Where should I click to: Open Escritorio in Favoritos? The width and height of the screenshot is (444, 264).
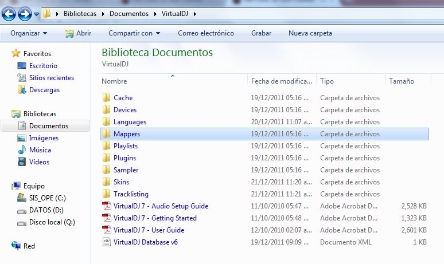pos(43,66)
